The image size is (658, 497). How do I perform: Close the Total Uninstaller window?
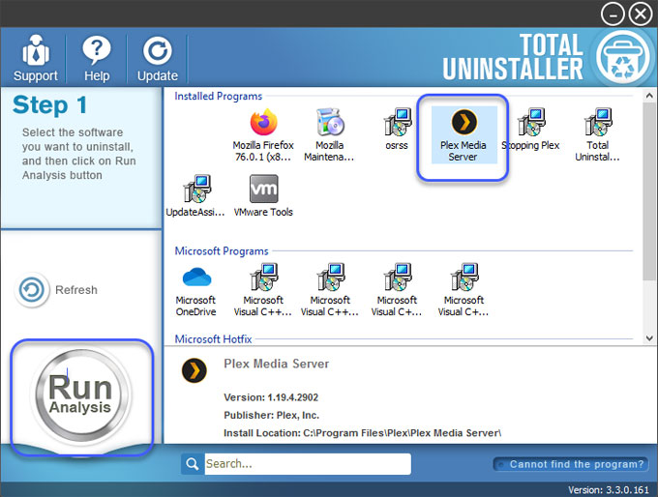(641, 15)
